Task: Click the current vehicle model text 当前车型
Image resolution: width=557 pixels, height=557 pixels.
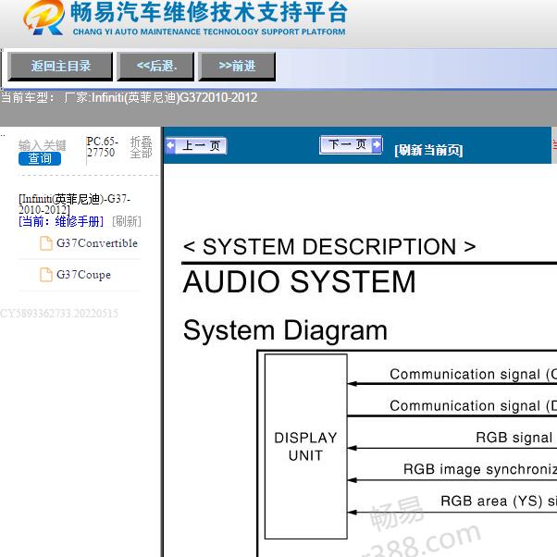Action: 129,97
